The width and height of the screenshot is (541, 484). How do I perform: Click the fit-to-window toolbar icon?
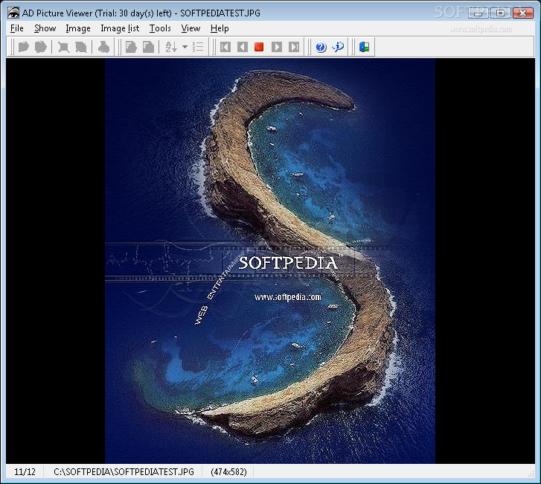pyautogui.click(x=63, y=47)
